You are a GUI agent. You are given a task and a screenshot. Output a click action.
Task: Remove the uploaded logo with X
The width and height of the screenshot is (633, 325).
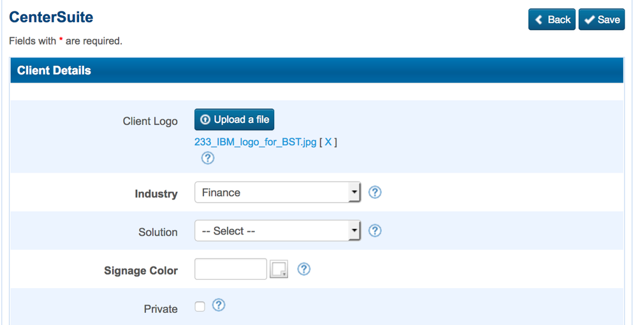[328, 142]
